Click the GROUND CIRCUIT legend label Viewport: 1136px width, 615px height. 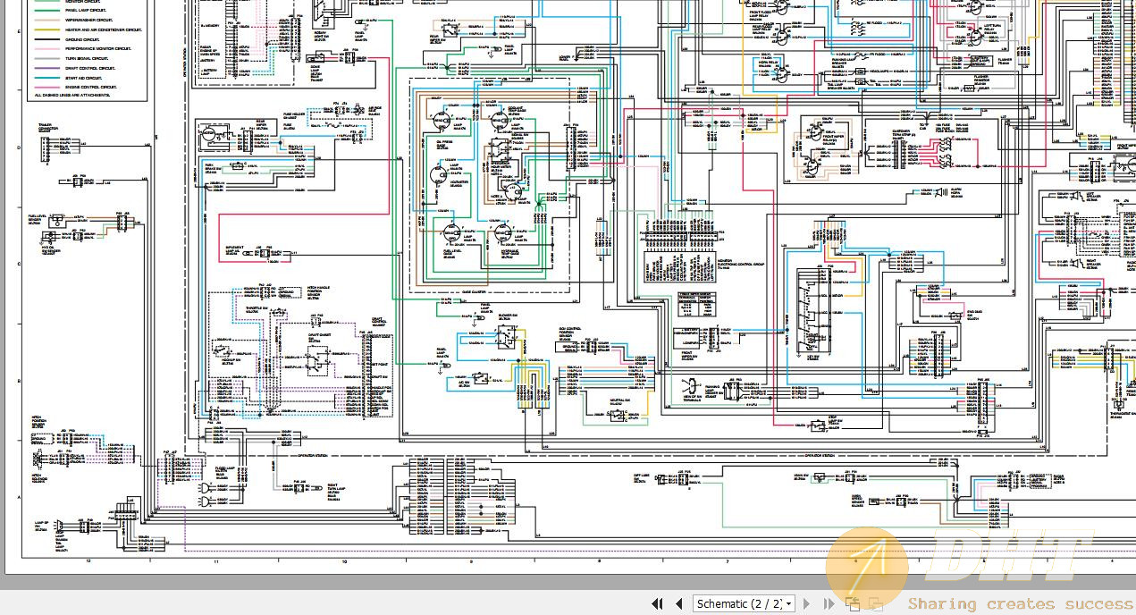[83, 38]
